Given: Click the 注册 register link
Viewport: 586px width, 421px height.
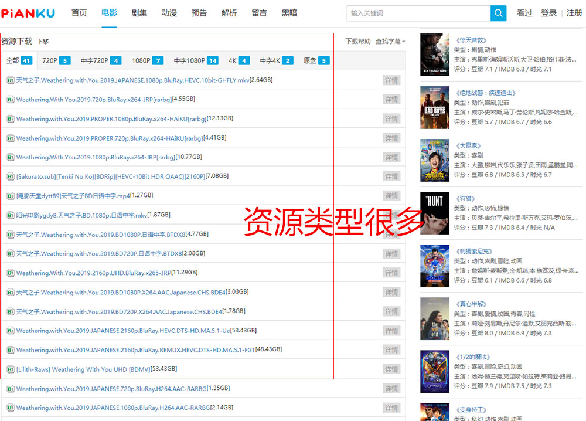Looking at the screenshot, I should click(x=574, y=13).
